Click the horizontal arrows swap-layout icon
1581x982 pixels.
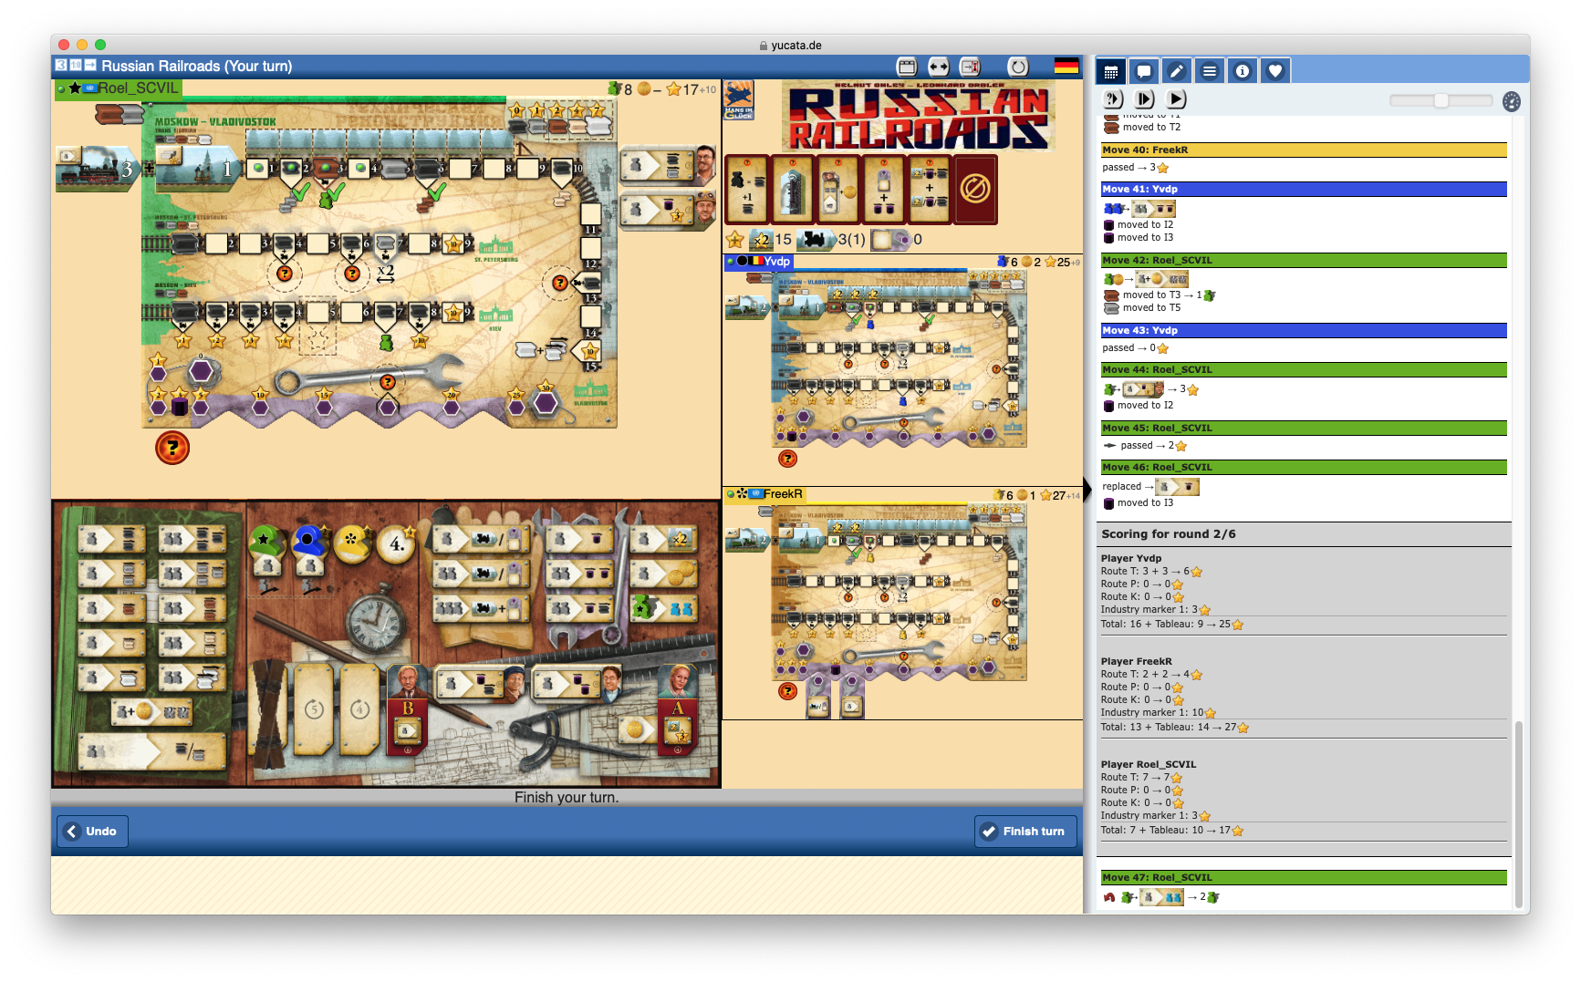tap(938, 67)
